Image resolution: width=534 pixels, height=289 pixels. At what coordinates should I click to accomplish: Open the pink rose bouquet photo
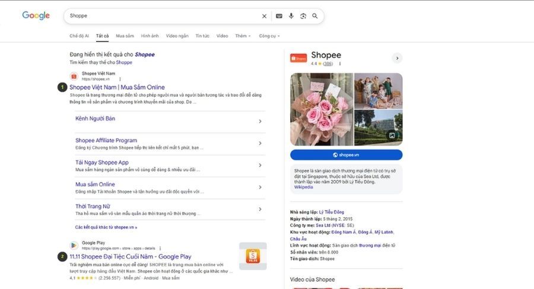pos(322,109)
